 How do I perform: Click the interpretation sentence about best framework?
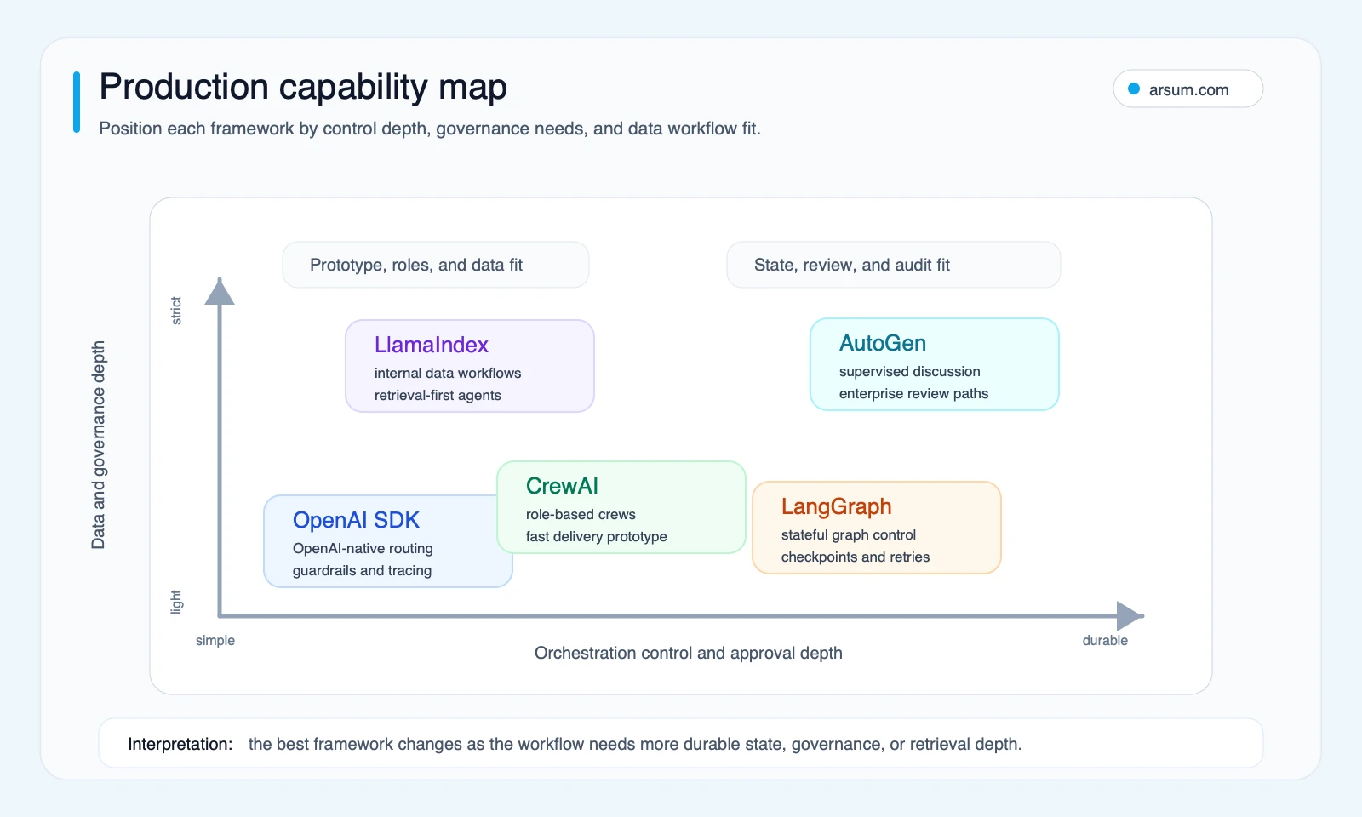[635, 744]
